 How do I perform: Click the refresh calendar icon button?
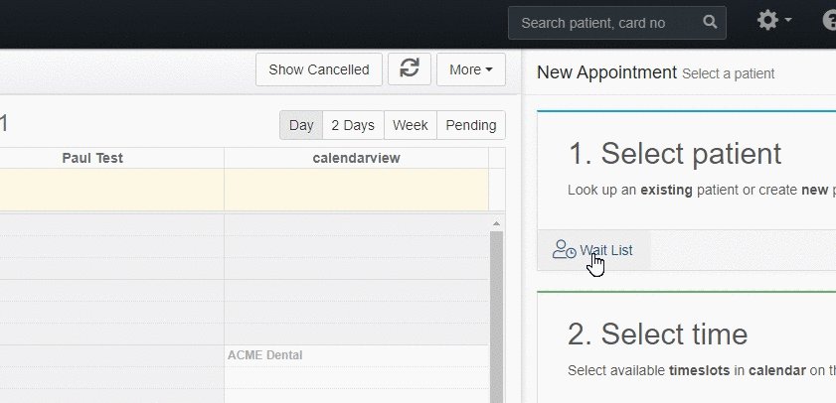click(x=409, y=69)
